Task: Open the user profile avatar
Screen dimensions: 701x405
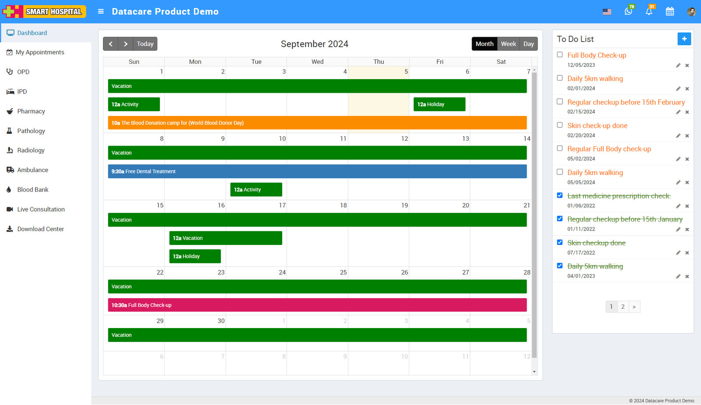Action: [x=691, y=12]
